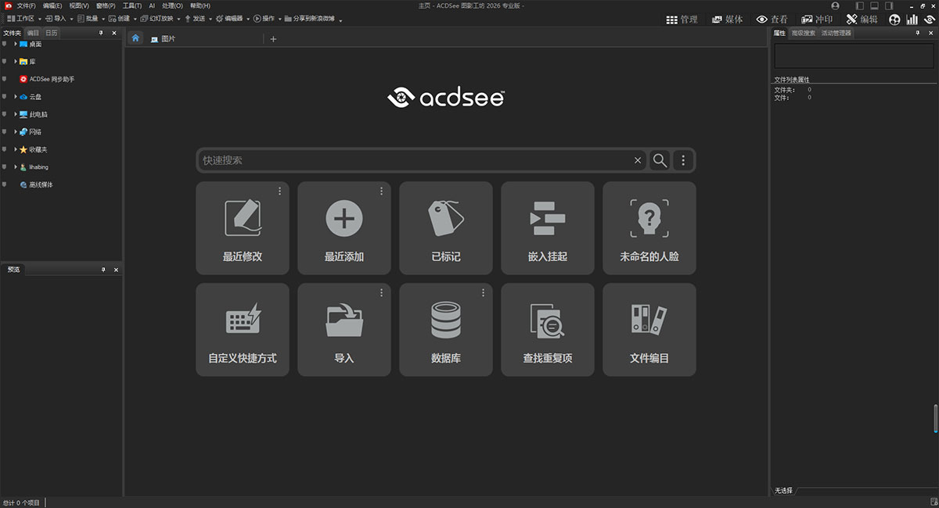Open the 未命名的人脸 (Unnamed Faces) tile
The height and width of the screenshot is (508, 939).
tap(649, 227)
